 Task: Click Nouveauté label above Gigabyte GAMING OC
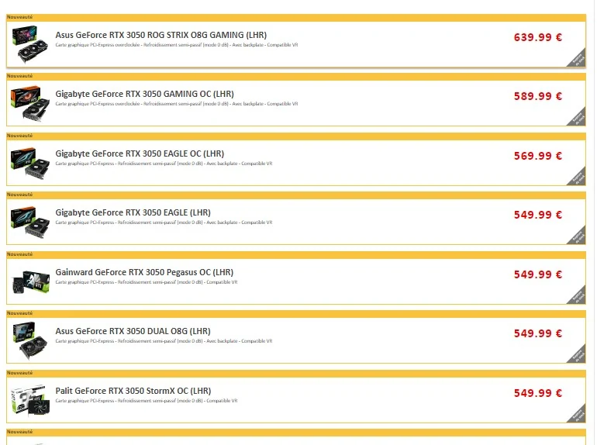(20, 76)
